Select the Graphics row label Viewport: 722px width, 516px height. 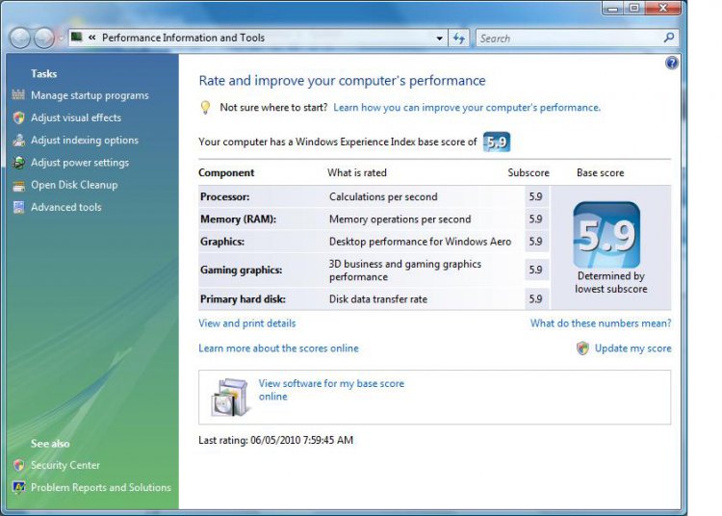222,242
